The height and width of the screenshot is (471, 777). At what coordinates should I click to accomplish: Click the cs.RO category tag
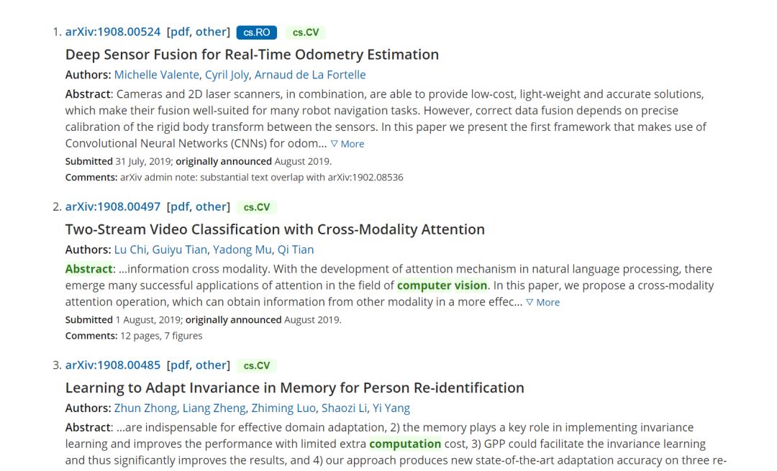(257, 32)
